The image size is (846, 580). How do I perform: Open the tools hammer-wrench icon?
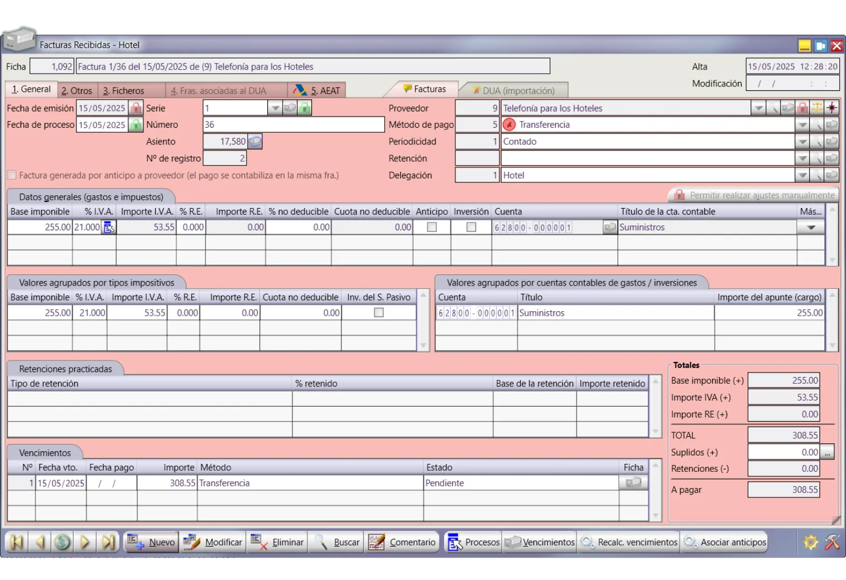831,542
